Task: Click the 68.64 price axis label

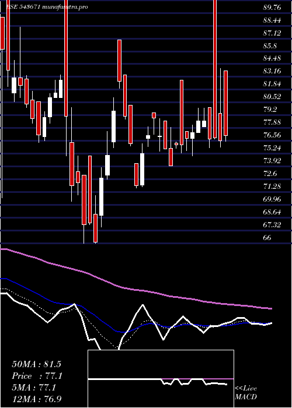Action: 272,212
